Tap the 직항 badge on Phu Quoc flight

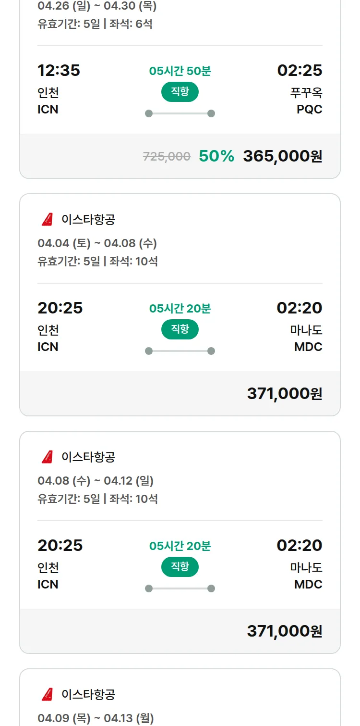(180, 92)
